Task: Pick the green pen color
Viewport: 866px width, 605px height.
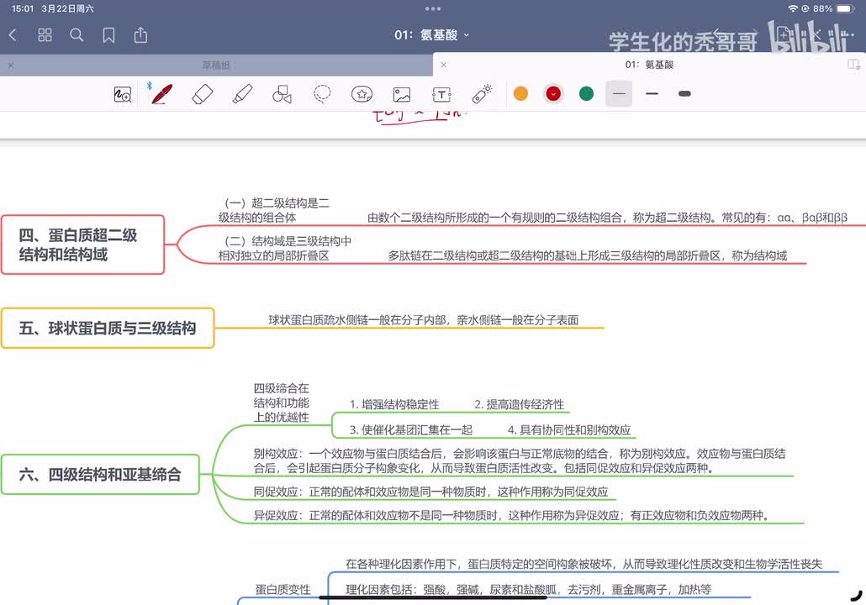Action: point(586,93)
